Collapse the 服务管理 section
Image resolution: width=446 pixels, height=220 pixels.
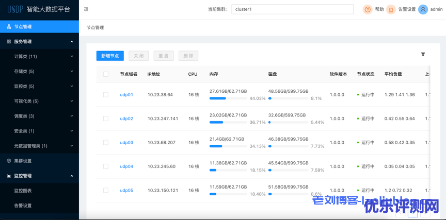pyautogui.click(x=72, y=42)
